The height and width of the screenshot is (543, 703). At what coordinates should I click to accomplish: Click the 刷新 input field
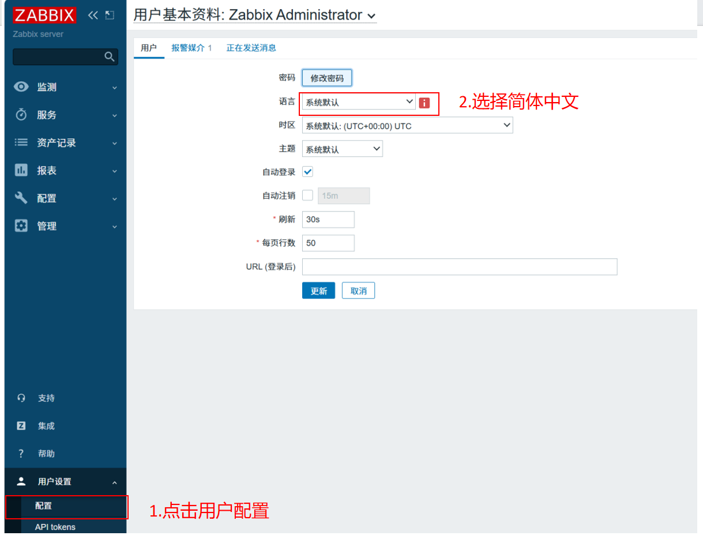tap(328, 219)
